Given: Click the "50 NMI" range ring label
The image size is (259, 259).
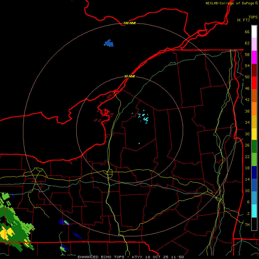Looking at the screenshot, I should click(x=129, y=76).
